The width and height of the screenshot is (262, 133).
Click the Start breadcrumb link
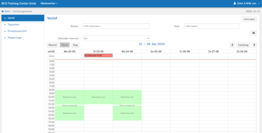[7, 11]
